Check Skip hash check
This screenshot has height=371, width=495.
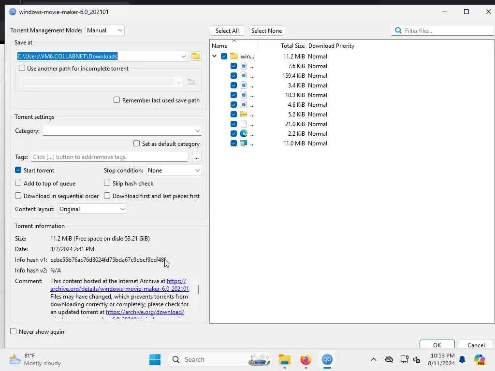pos(107,183)
